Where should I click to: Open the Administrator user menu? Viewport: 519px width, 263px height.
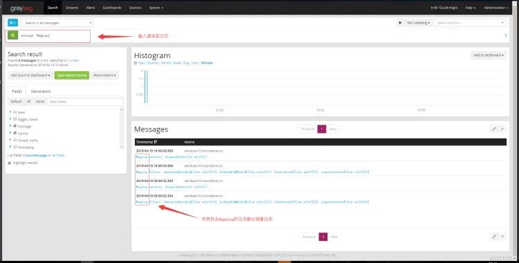tap(496, 8)
